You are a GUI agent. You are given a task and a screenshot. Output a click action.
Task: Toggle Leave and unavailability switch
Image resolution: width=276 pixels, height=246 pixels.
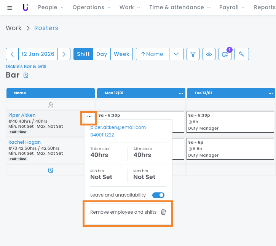158,195
